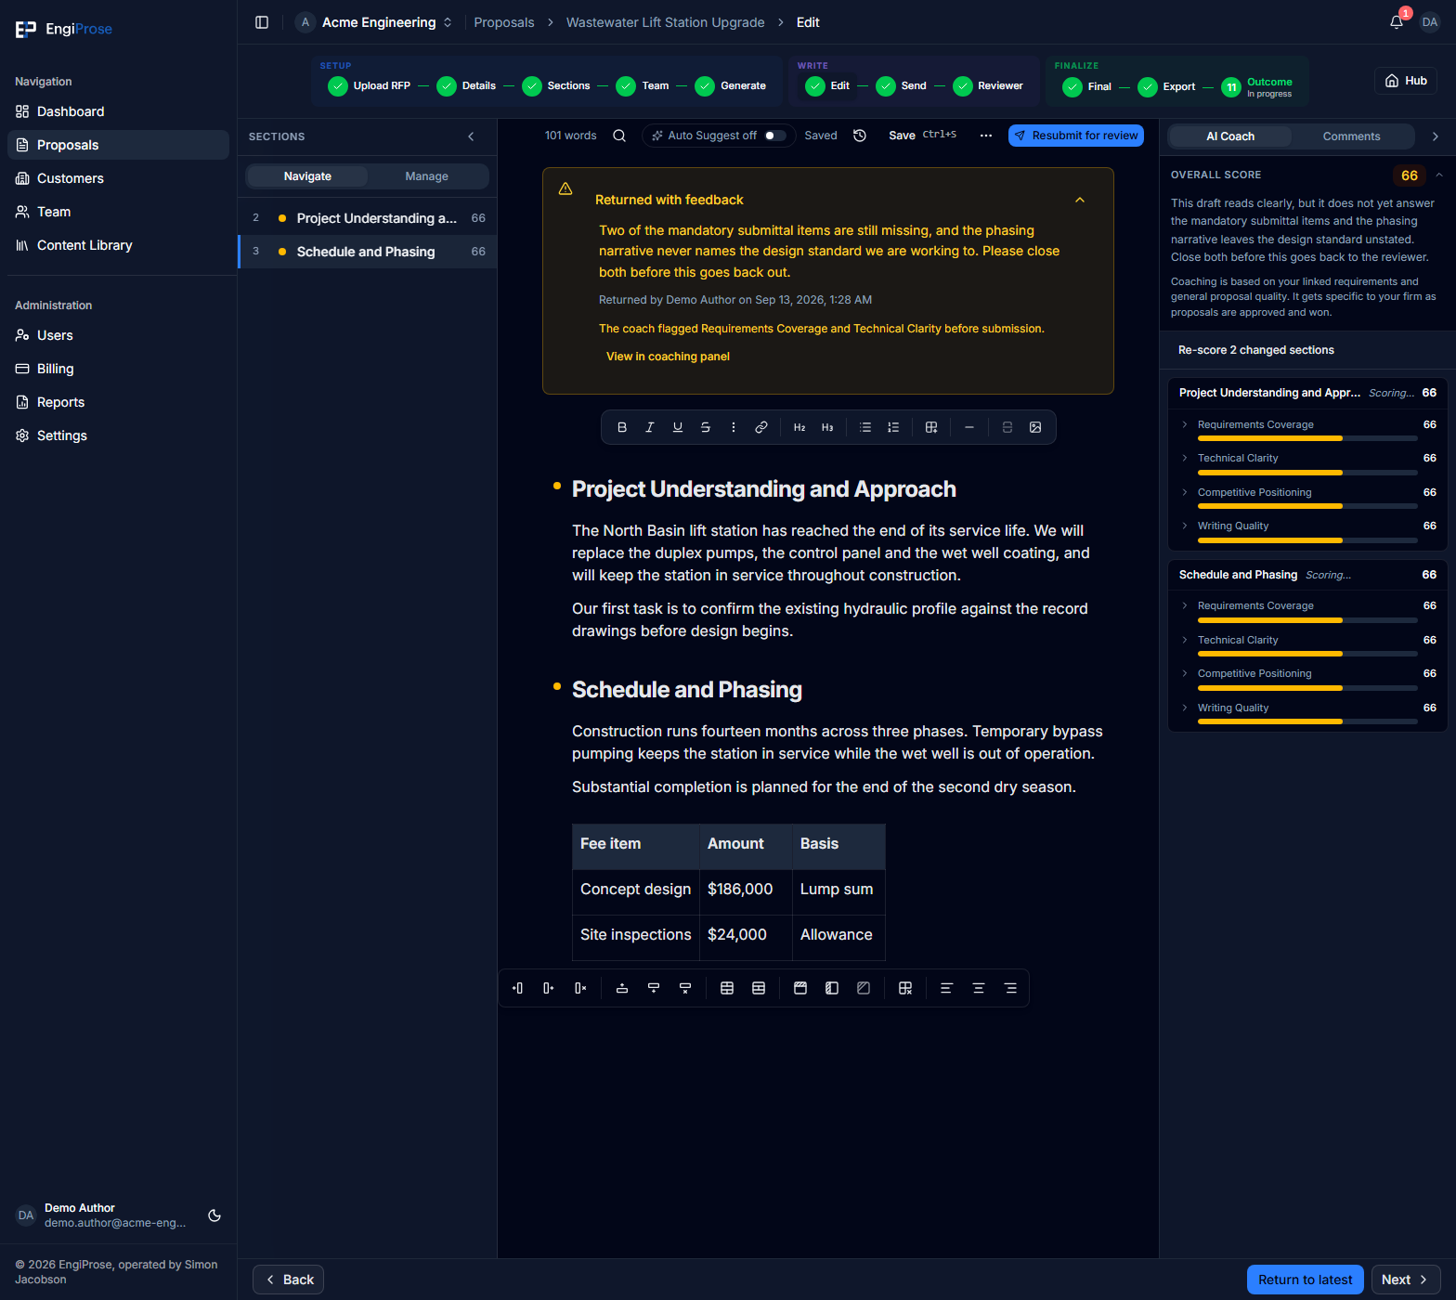Insert a link with the link icon
Screen dimensions: 1456x1300
click(761, 427)
